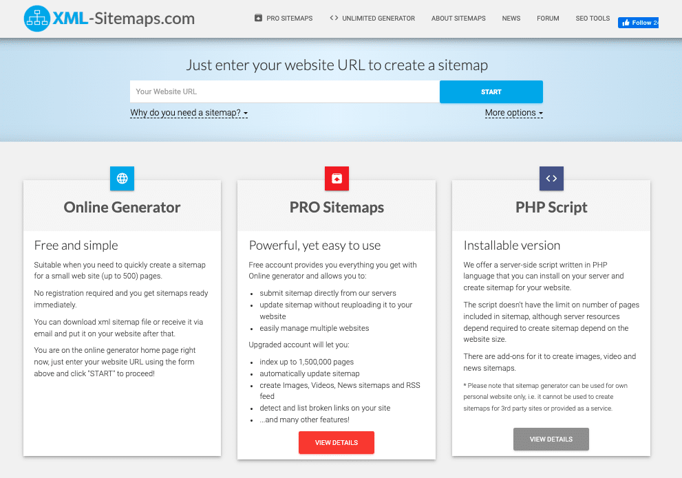The width and height of the screenshot is (682, 478).
Task: Click 'Free and simple' subheading
Action: click(x=76, y=246)
